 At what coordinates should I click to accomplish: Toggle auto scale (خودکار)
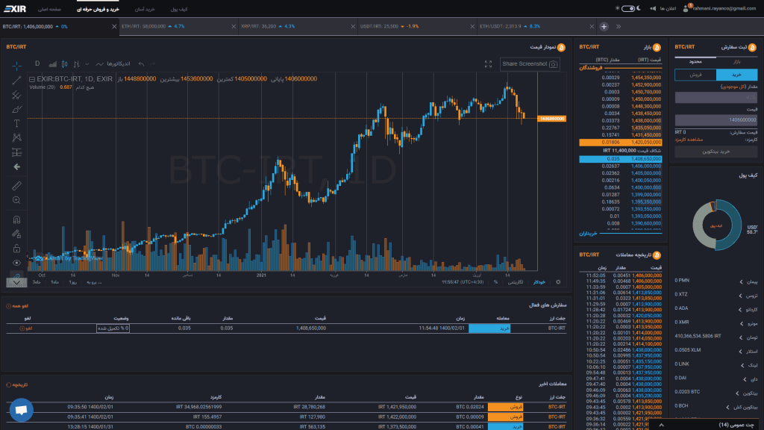pos(539,281)
